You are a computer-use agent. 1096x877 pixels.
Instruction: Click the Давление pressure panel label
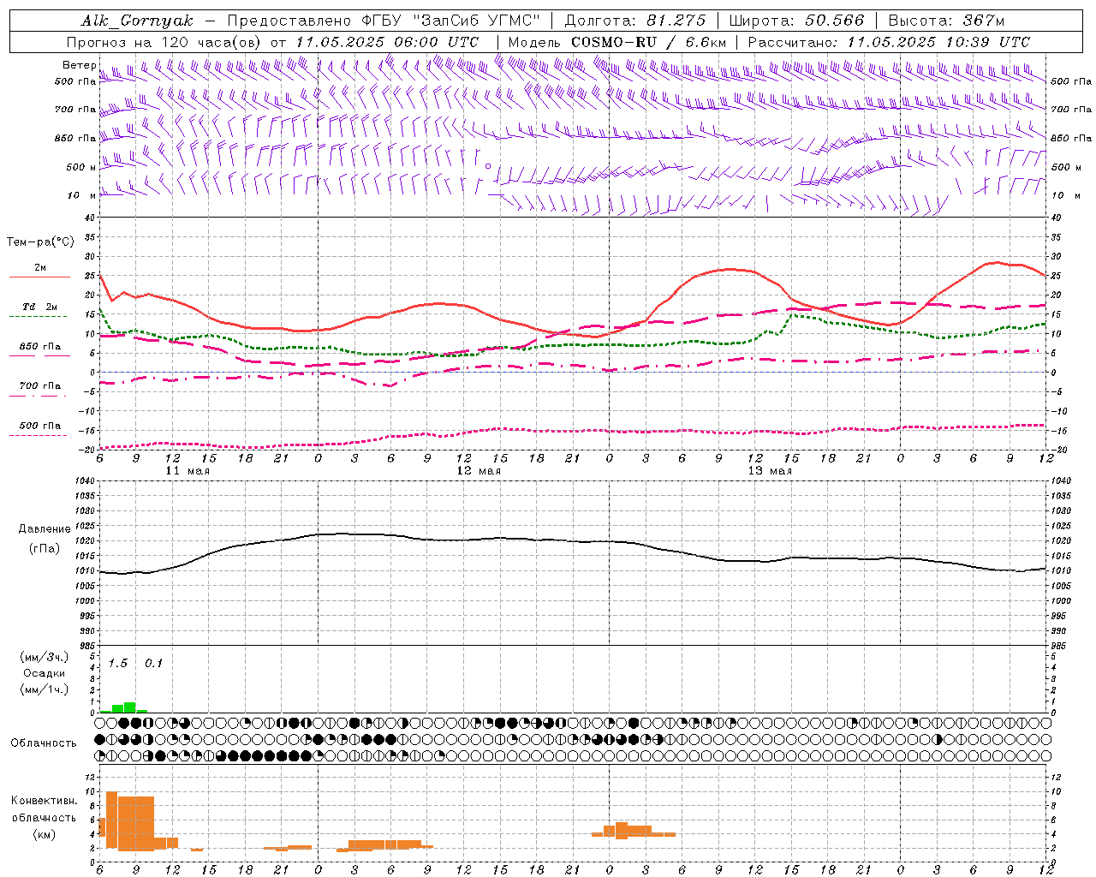tap(45, 529)
